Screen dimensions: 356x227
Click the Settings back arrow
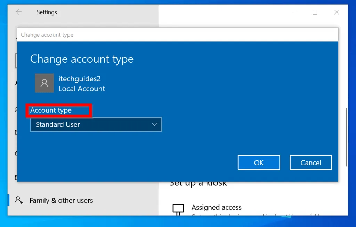(19, 12)
